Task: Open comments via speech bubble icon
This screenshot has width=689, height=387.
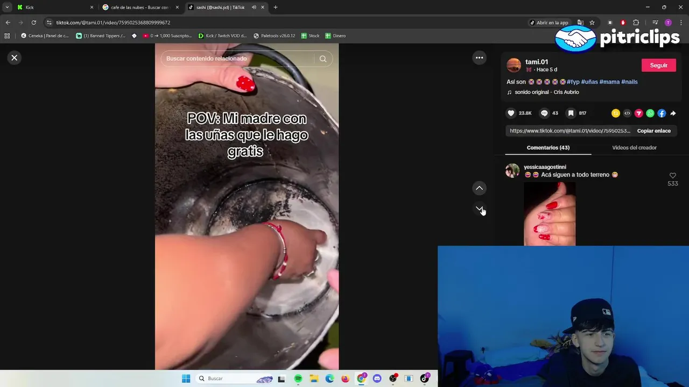Action: coord(544,113)
